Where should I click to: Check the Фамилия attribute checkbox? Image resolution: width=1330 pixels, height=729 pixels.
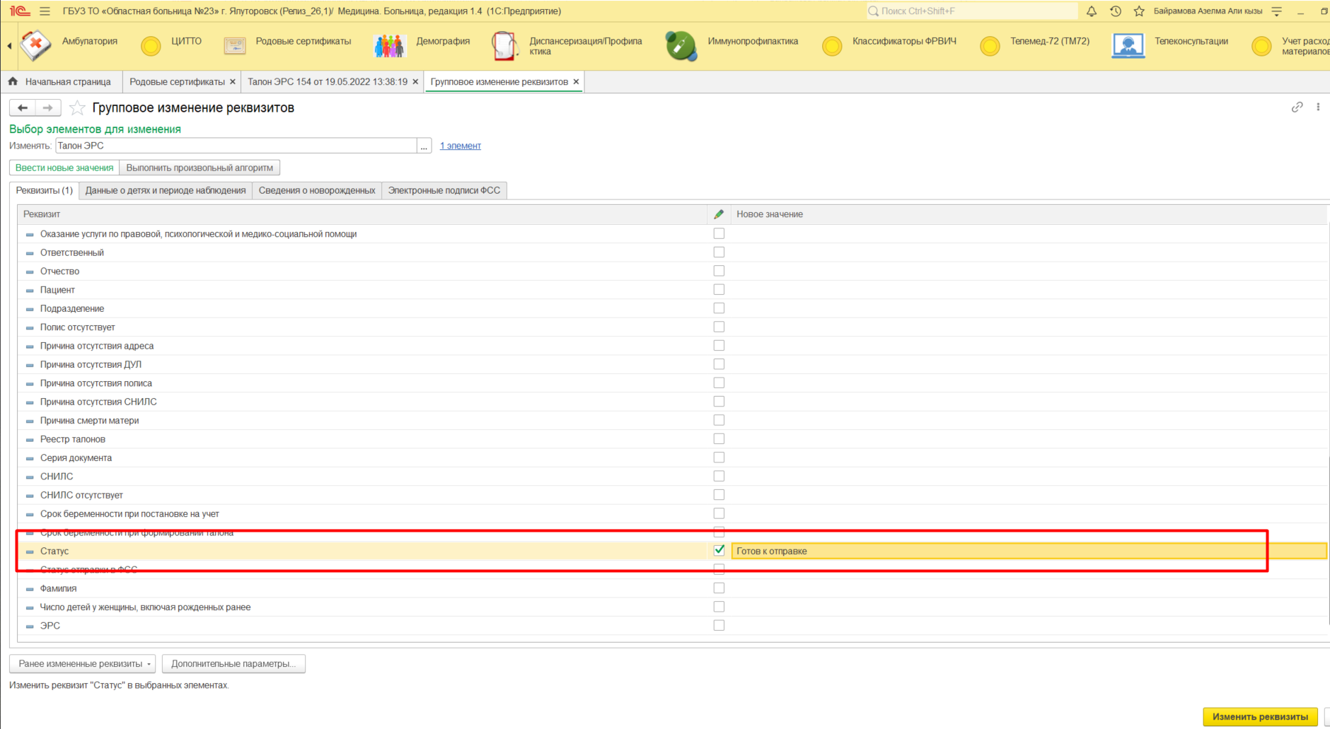pyautogui.click(x=719, y=588)
